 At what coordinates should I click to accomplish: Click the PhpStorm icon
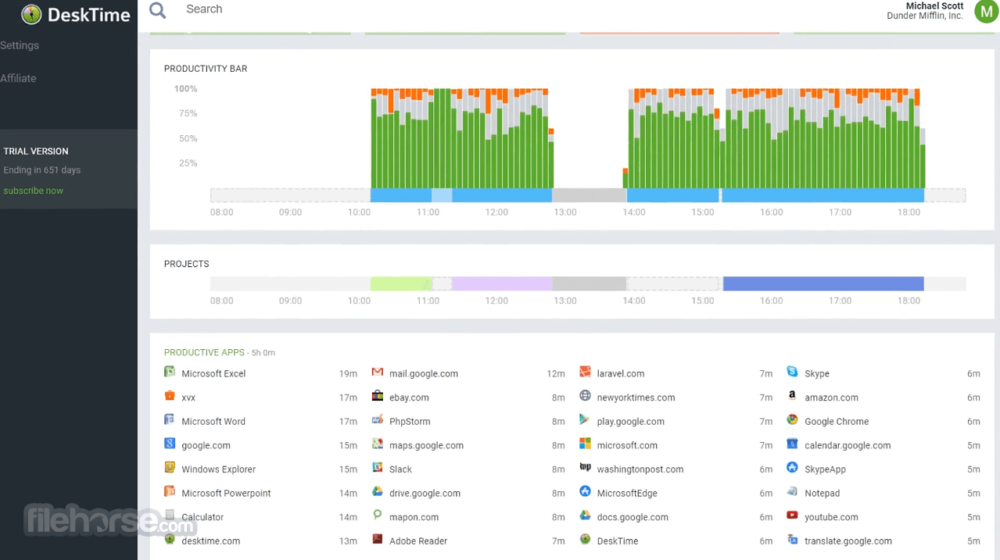378,420
